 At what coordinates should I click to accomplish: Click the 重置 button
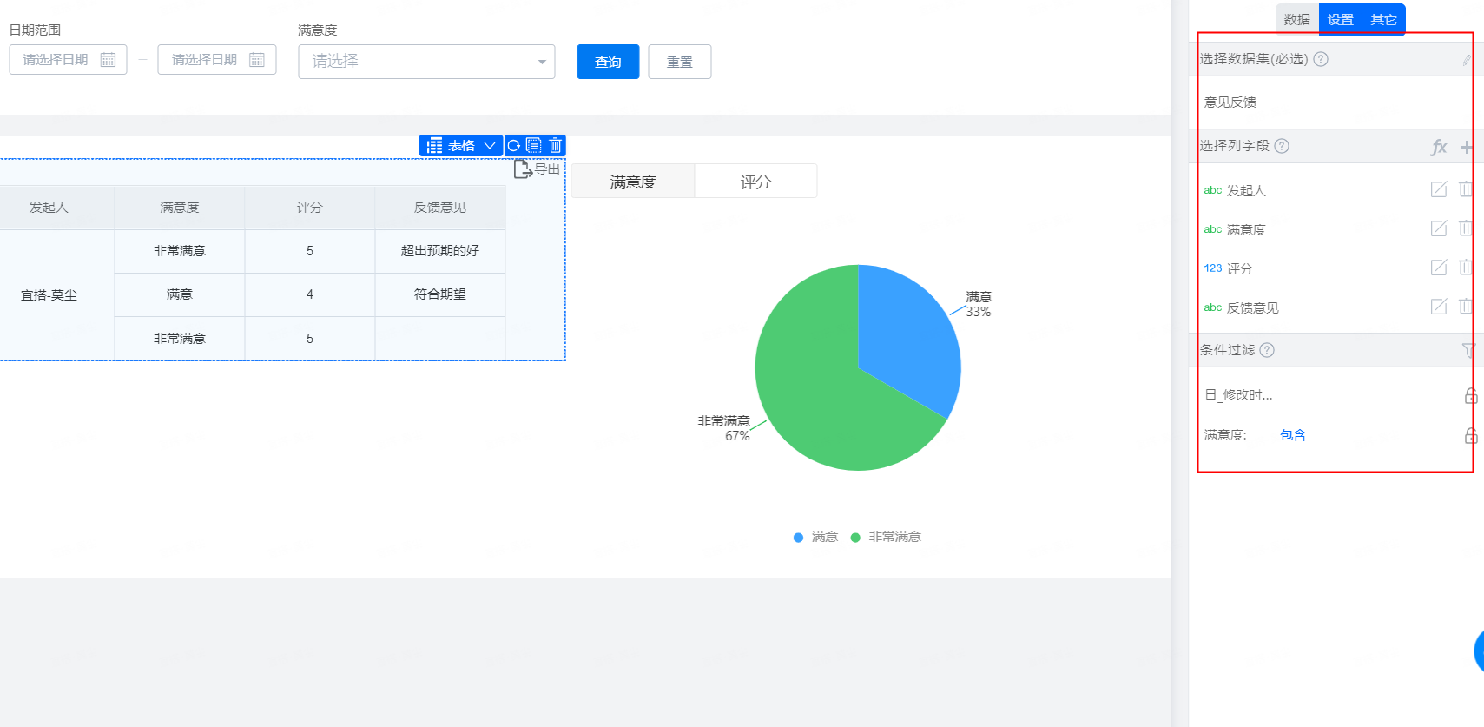pyautogui.click(x=680, y=62)
